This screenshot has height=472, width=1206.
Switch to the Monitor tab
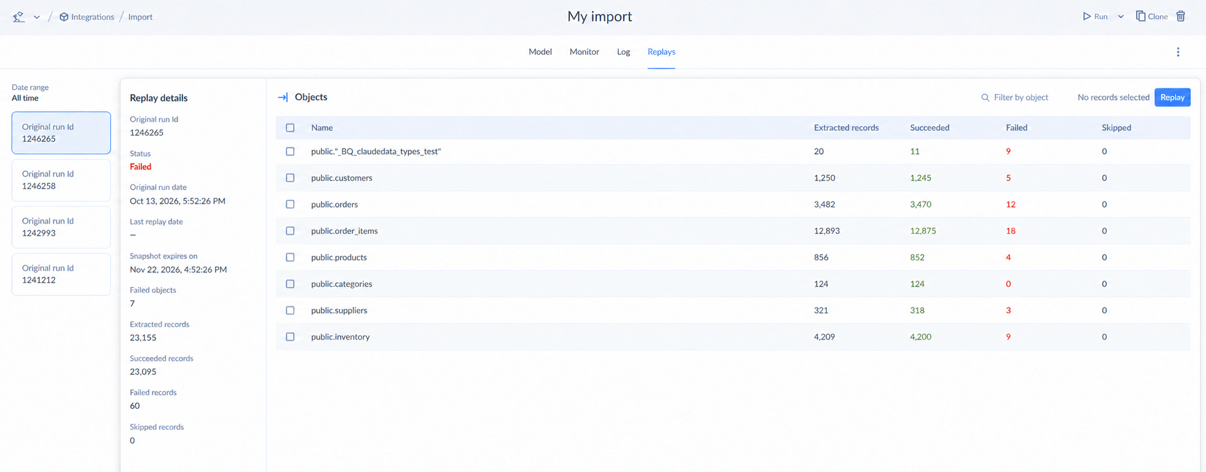[x=584, y=52]
